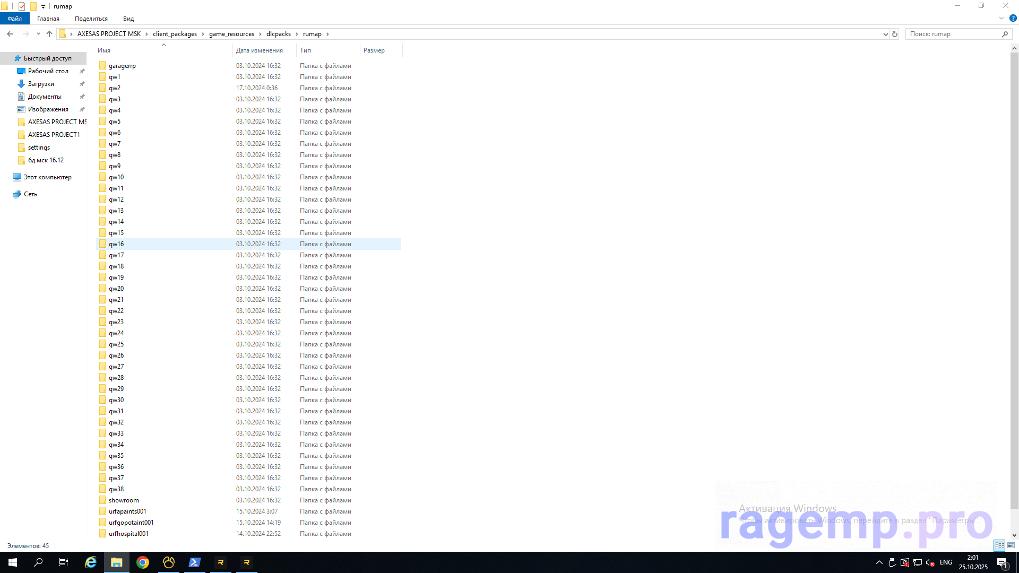
Task: Switch to details view icon
Action: (x=999, y=545)
